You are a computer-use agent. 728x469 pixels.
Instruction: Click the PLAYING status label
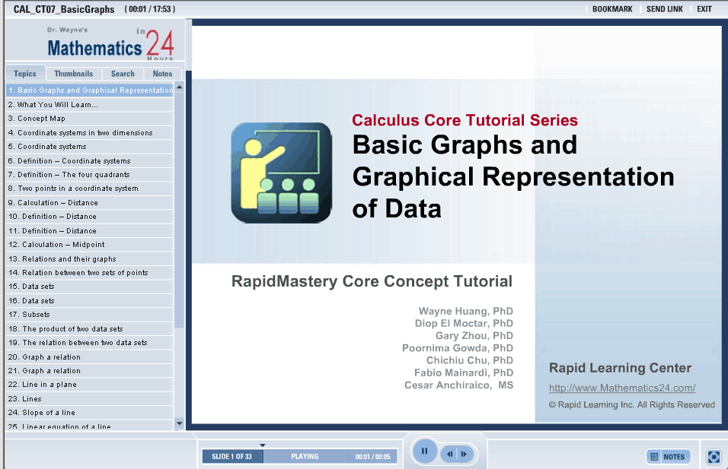305,457
